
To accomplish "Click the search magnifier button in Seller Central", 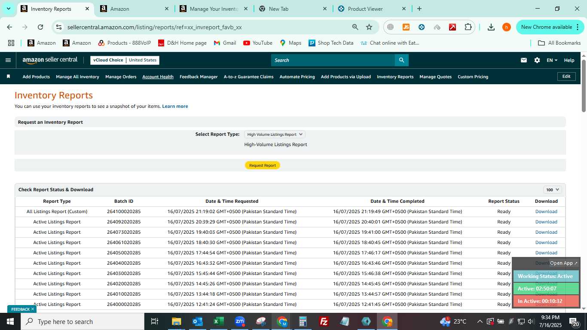I will pyautogui.click(x=401, y=60).
